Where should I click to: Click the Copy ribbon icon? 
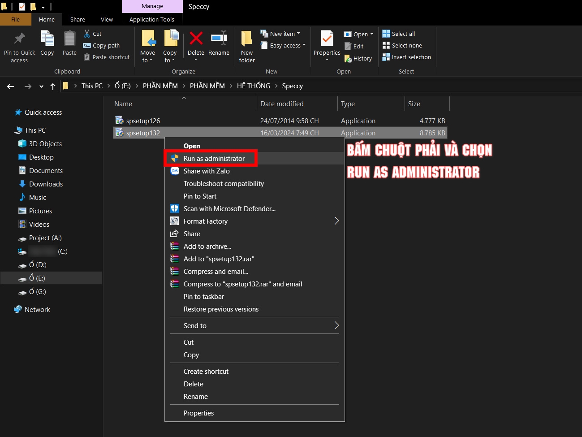click(x=47, y=38)
